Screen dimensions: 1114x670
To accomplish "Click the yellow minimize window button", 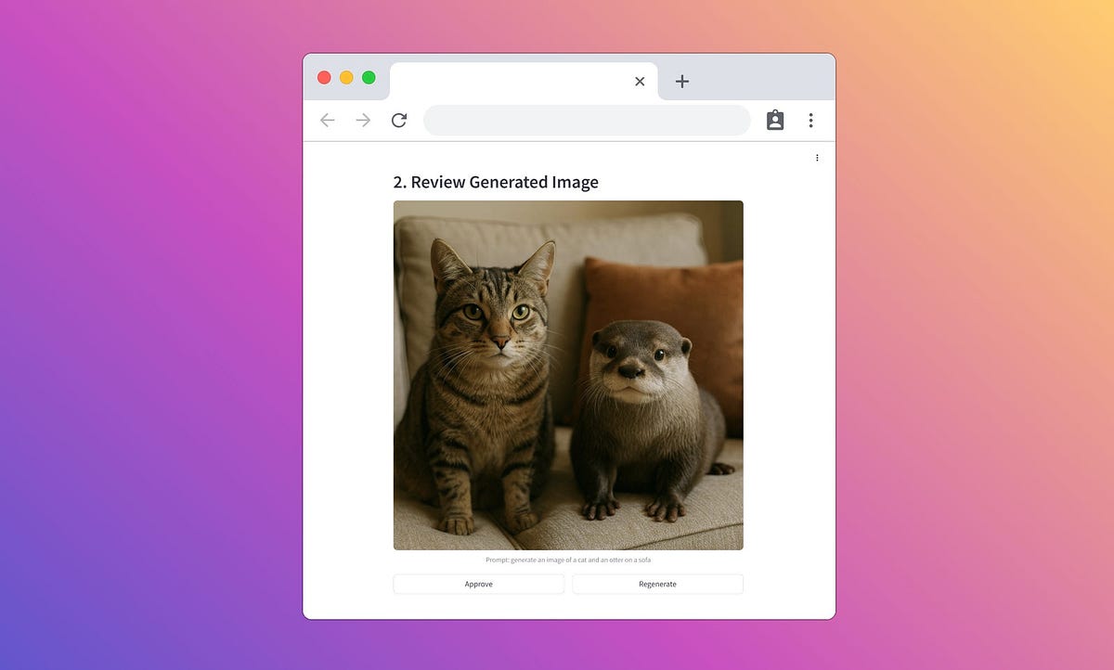I will (x=346, y=77).
